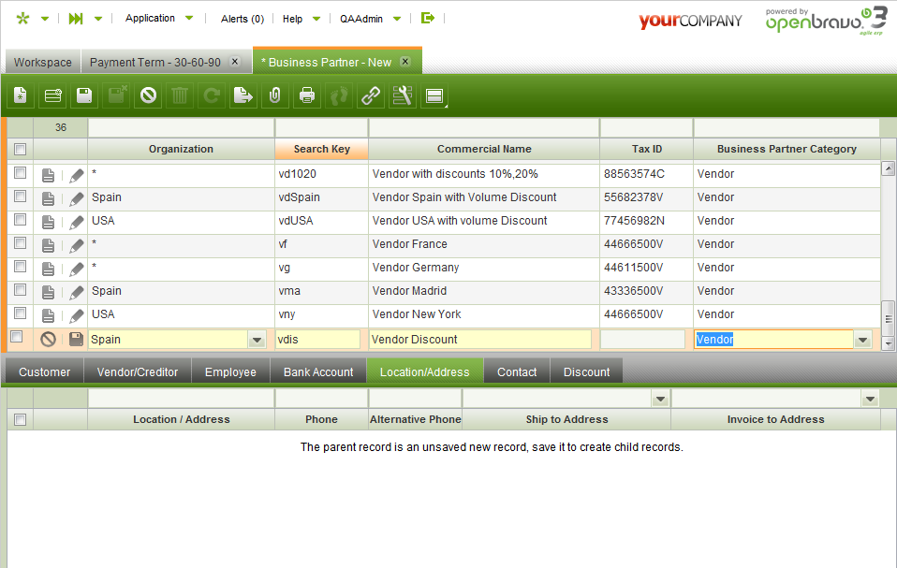Open the Vendor/Creditor subtab
Viewport: 897px width, 568px height.
tap(138, 372)
